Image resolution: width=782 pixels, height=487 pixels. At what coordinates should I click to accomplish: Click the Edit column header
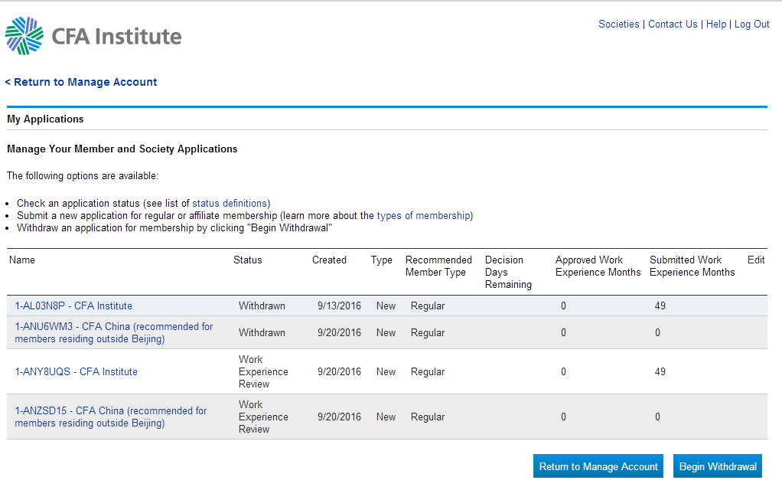click(x=756, y=260)
